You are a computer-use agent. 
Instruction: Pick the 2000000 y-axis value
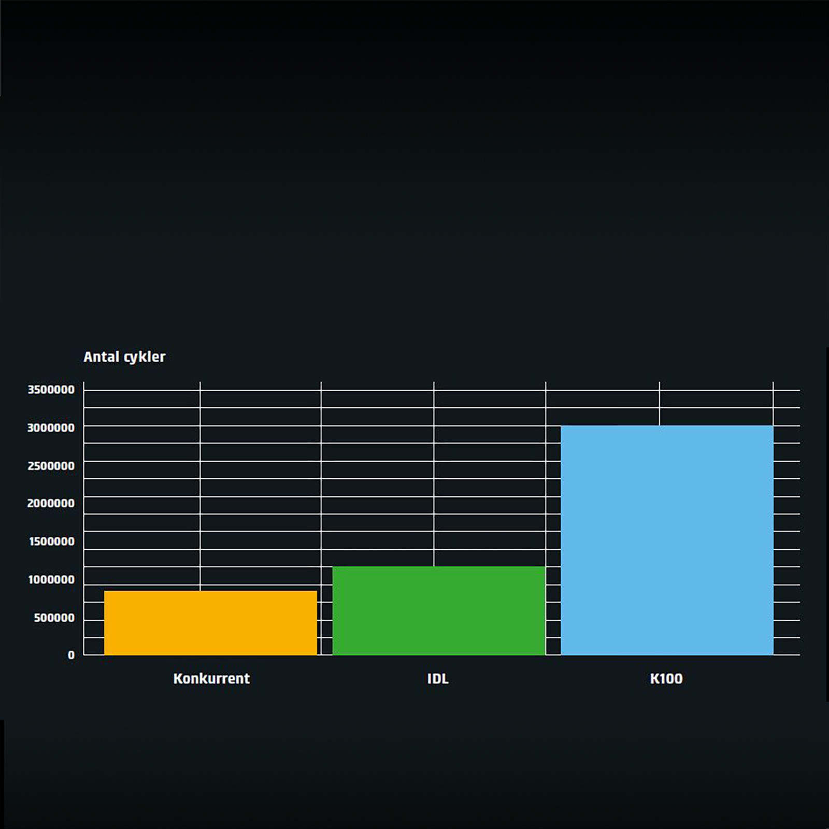[x=51, y=503]
